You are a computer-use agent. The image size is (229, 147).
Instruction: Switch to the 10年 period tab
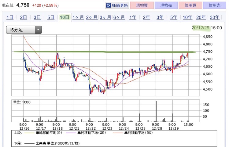(187, 17)
